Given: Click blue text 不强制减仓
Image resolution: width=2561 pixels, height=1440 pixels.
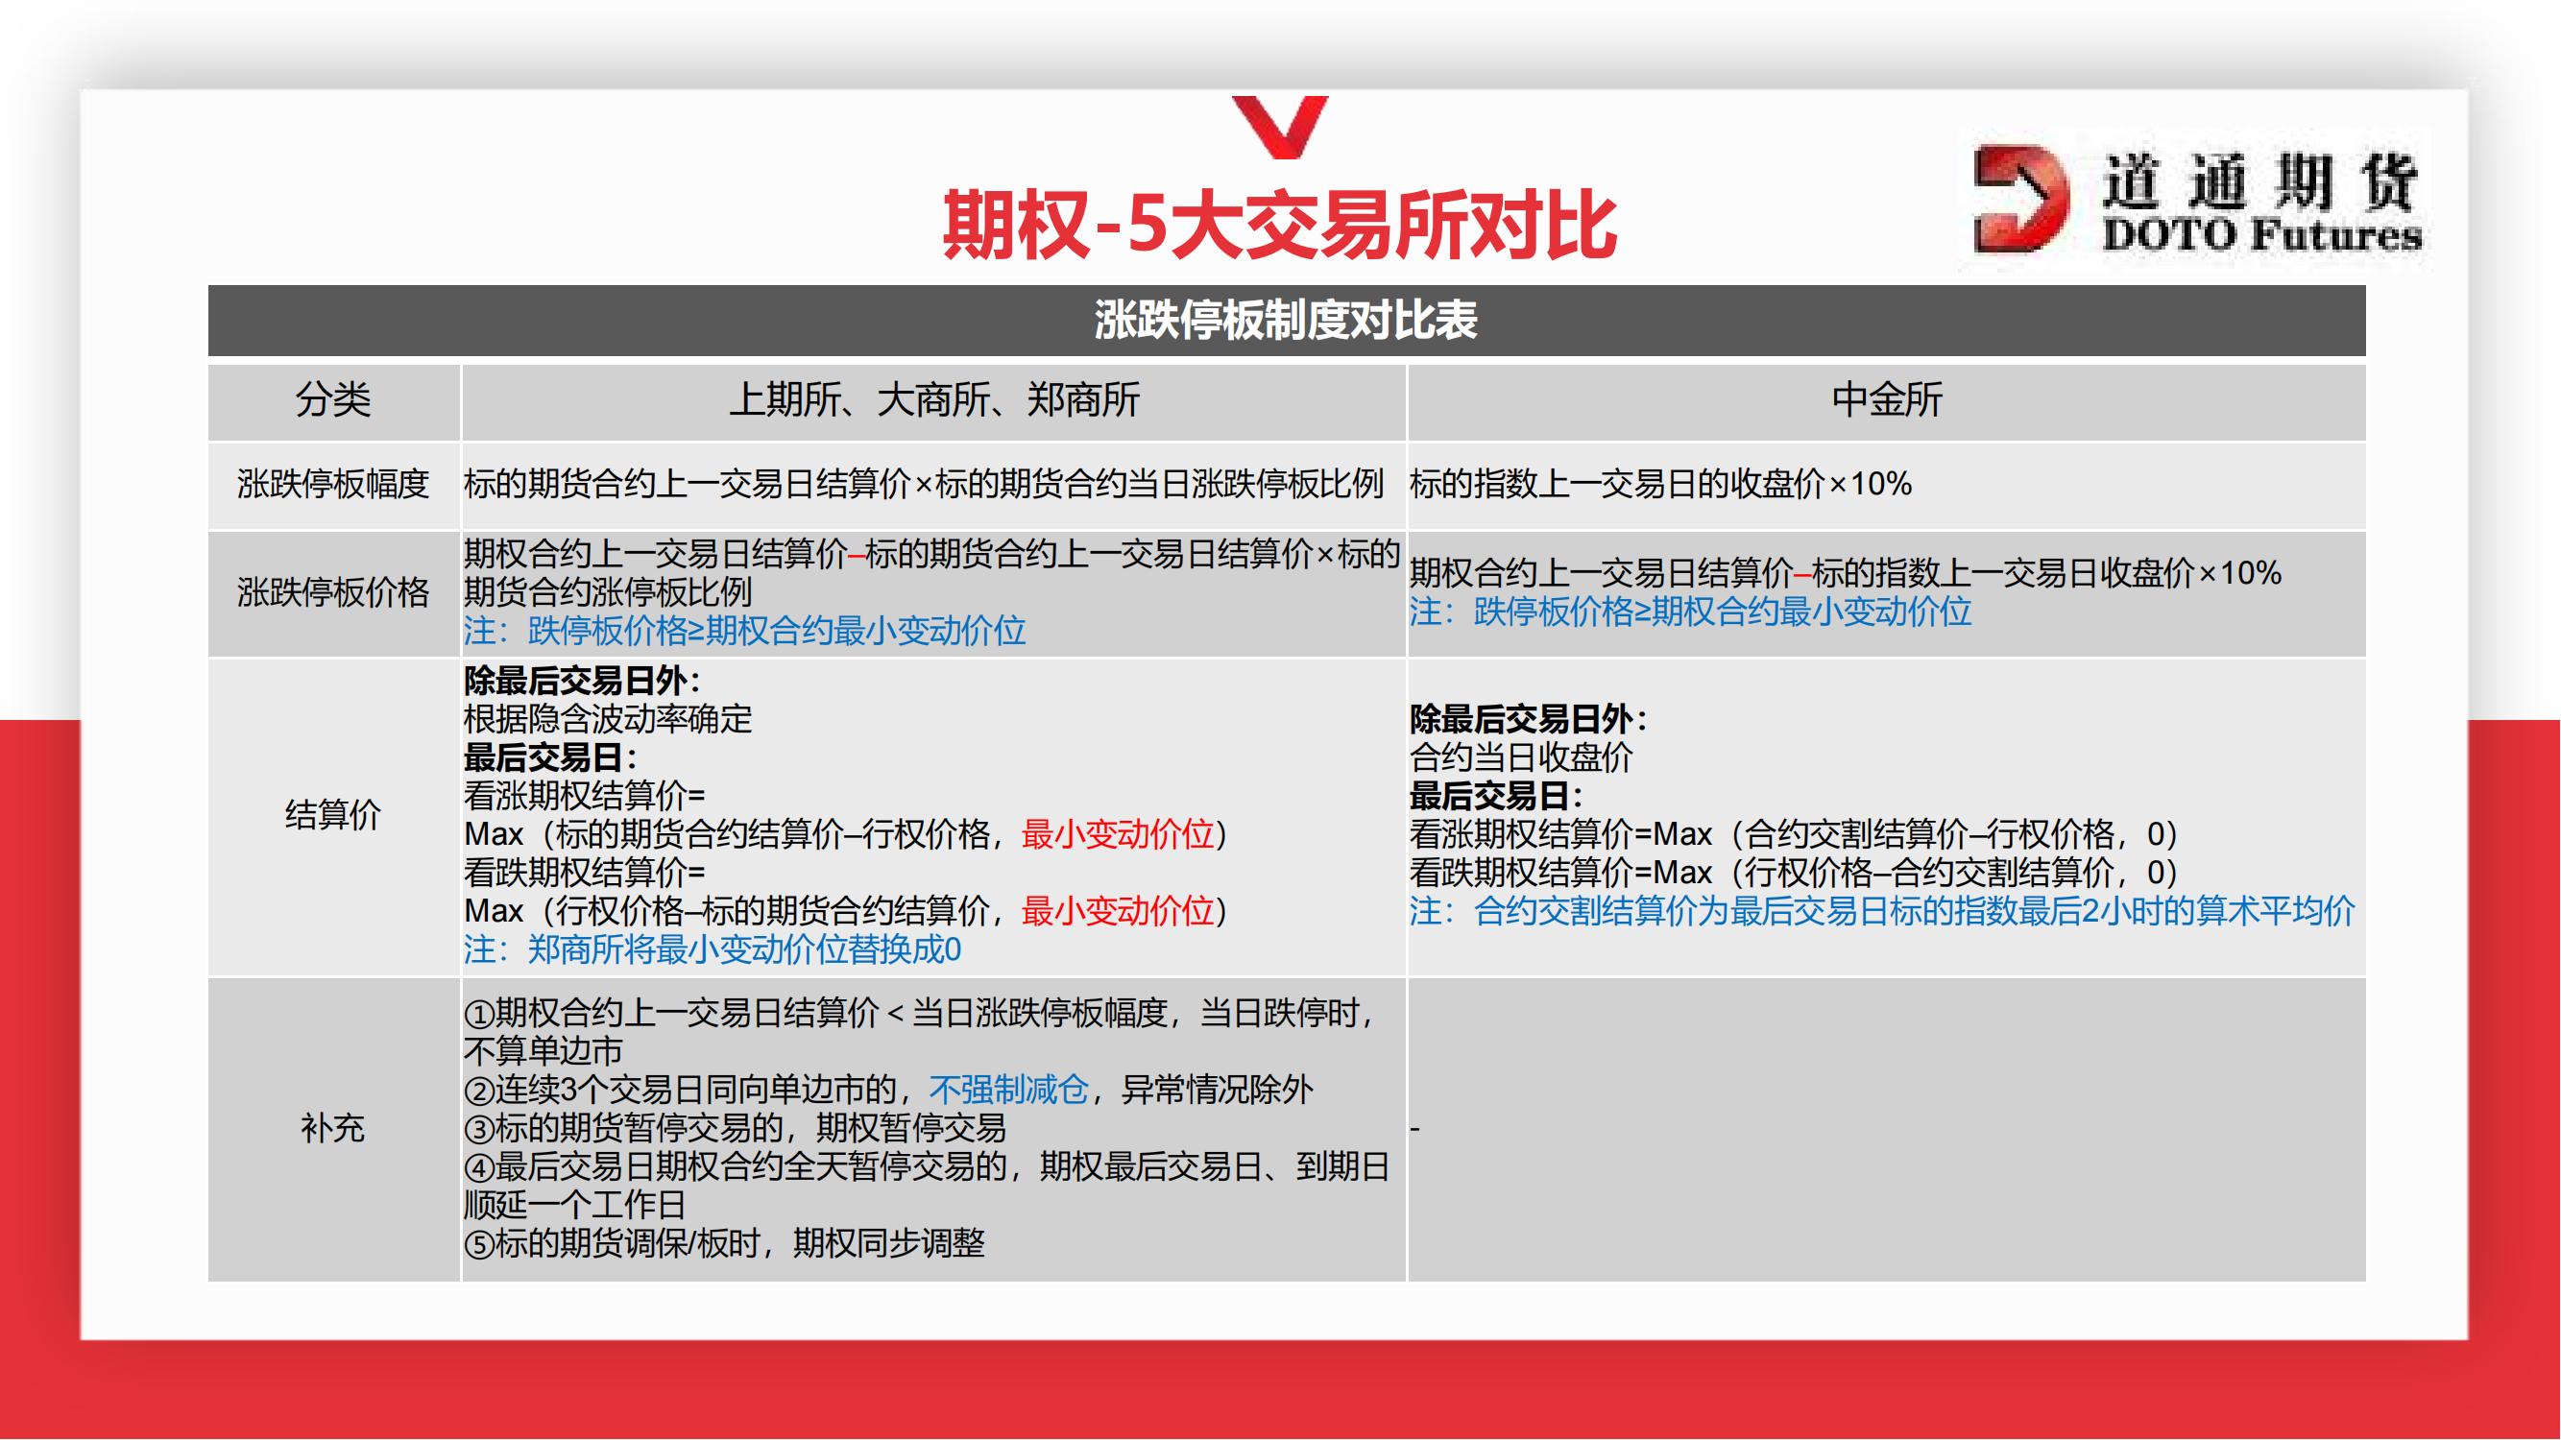Looking at the screenshot, I should (x=1008, y=1091).
